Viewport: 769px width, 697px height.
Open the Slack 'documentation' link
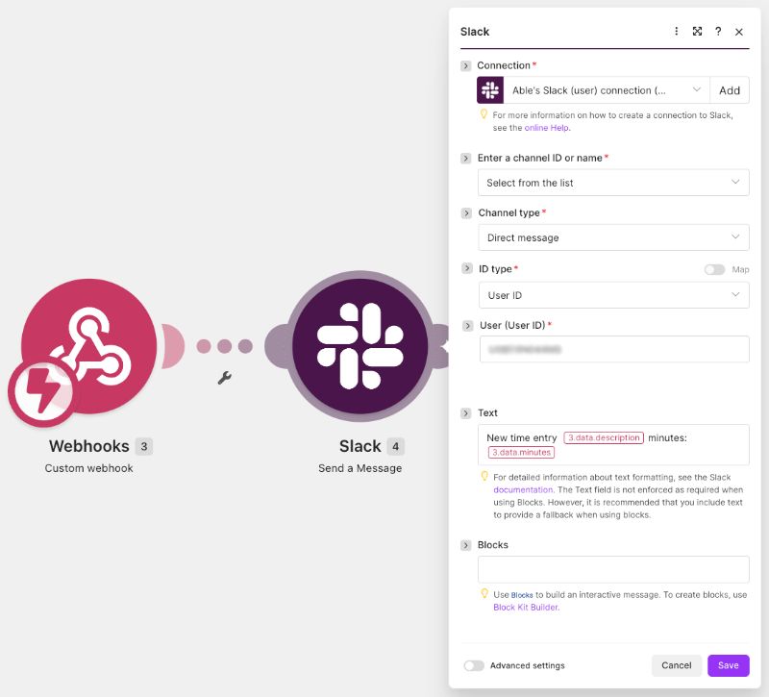(523, 489)
